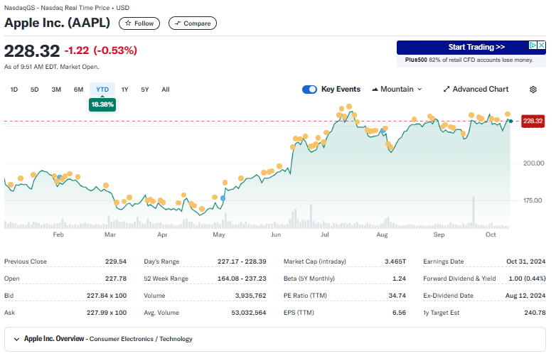
Task: Click the -1.22 (-0.53%) price change
Action: [x=101, y=50]
